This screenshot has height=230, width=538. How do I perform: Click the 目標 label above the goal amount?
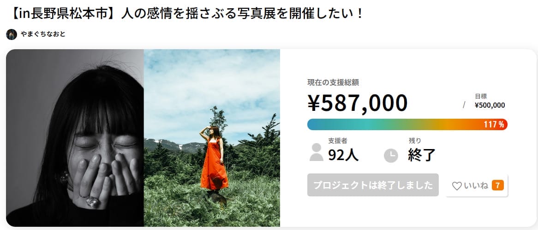pyautogui.click(x=481, y=97)
